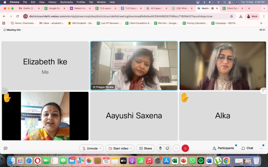
Task: Click the red leave meeting button
Action: click(185, 148)
